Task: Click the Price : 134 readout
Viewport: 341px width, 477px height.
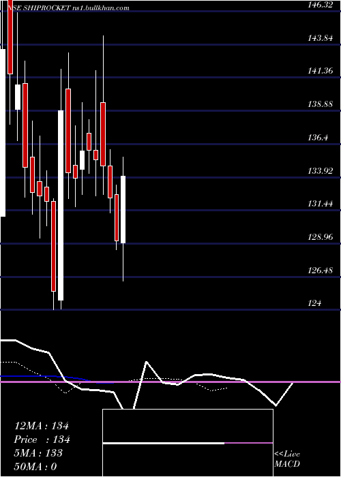Action: click(x=42, y=440)
